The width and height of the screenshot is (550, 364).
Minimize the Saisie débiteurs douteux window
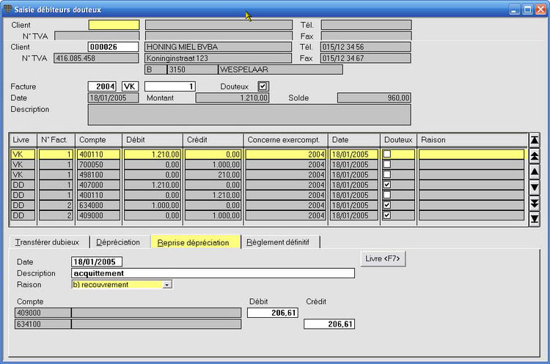click(515, 10)
